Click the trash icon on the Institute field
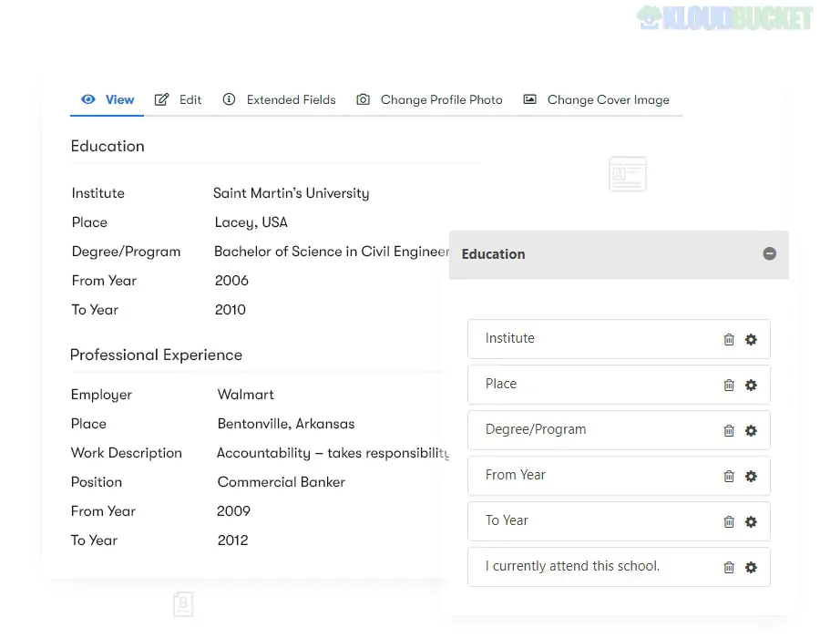This screenshot has width=820, height=638. (729, 339)
